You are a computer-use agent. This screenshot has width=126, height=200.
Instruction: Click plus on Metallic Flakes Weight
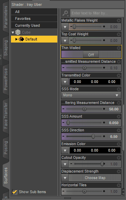pyautogui.click(x=104, y=26)
